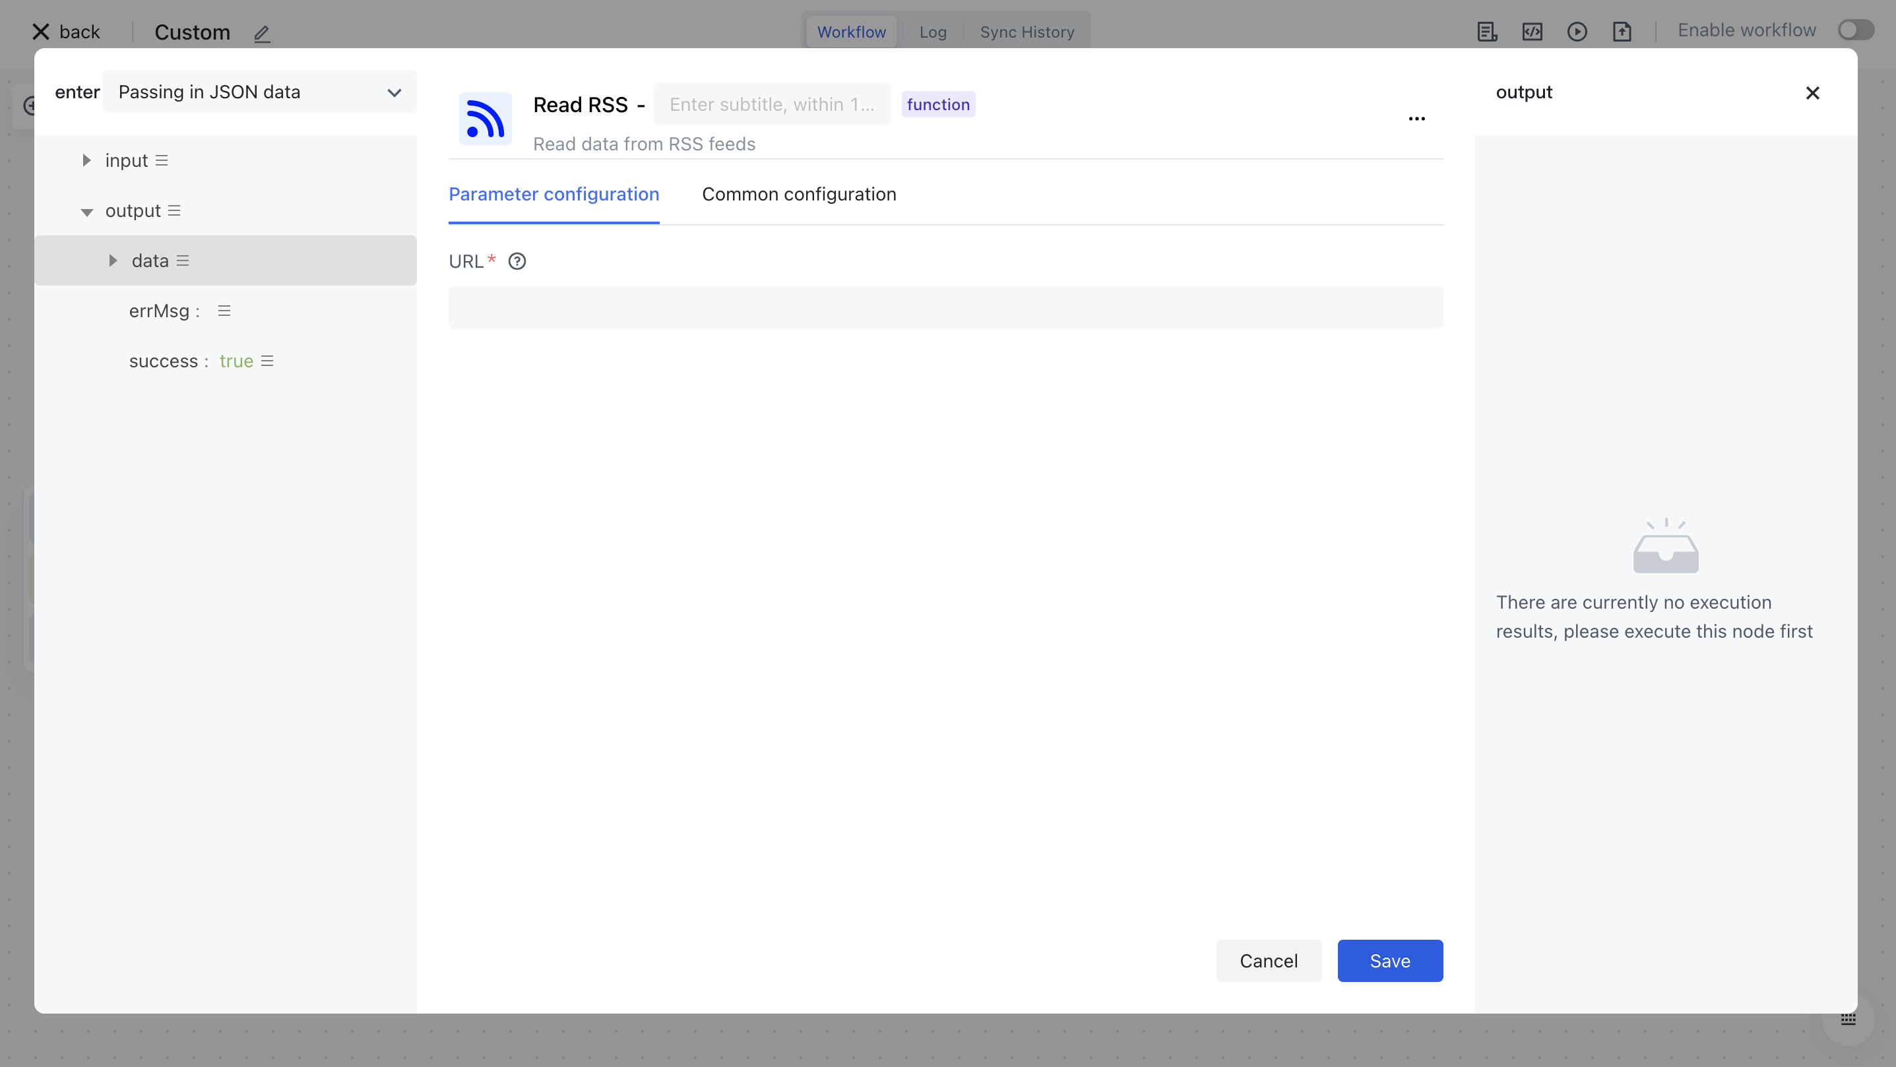Click the menu icon next to errMsg
1896x1067 pixels.
tap(224, 311)
